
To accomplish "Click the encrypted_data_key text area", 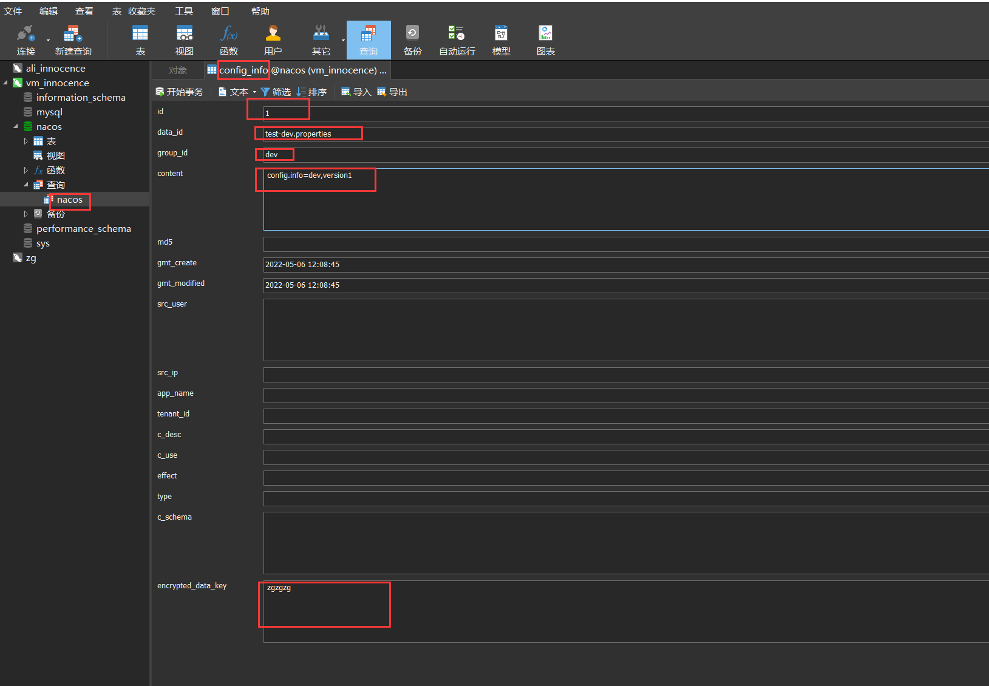I will pos(626,611).
